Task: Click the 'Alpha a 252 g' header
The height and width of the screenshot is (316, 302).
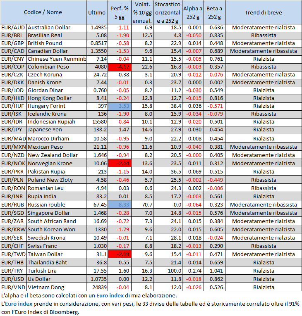Action: coord(193,12)
